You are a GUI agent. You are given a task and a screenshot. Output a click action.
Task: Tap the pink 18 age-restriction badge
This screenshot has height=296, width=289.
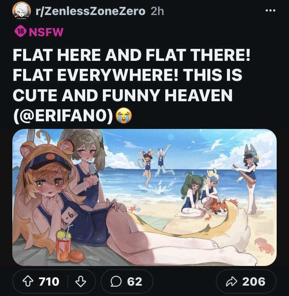click(x=20, y=31)
